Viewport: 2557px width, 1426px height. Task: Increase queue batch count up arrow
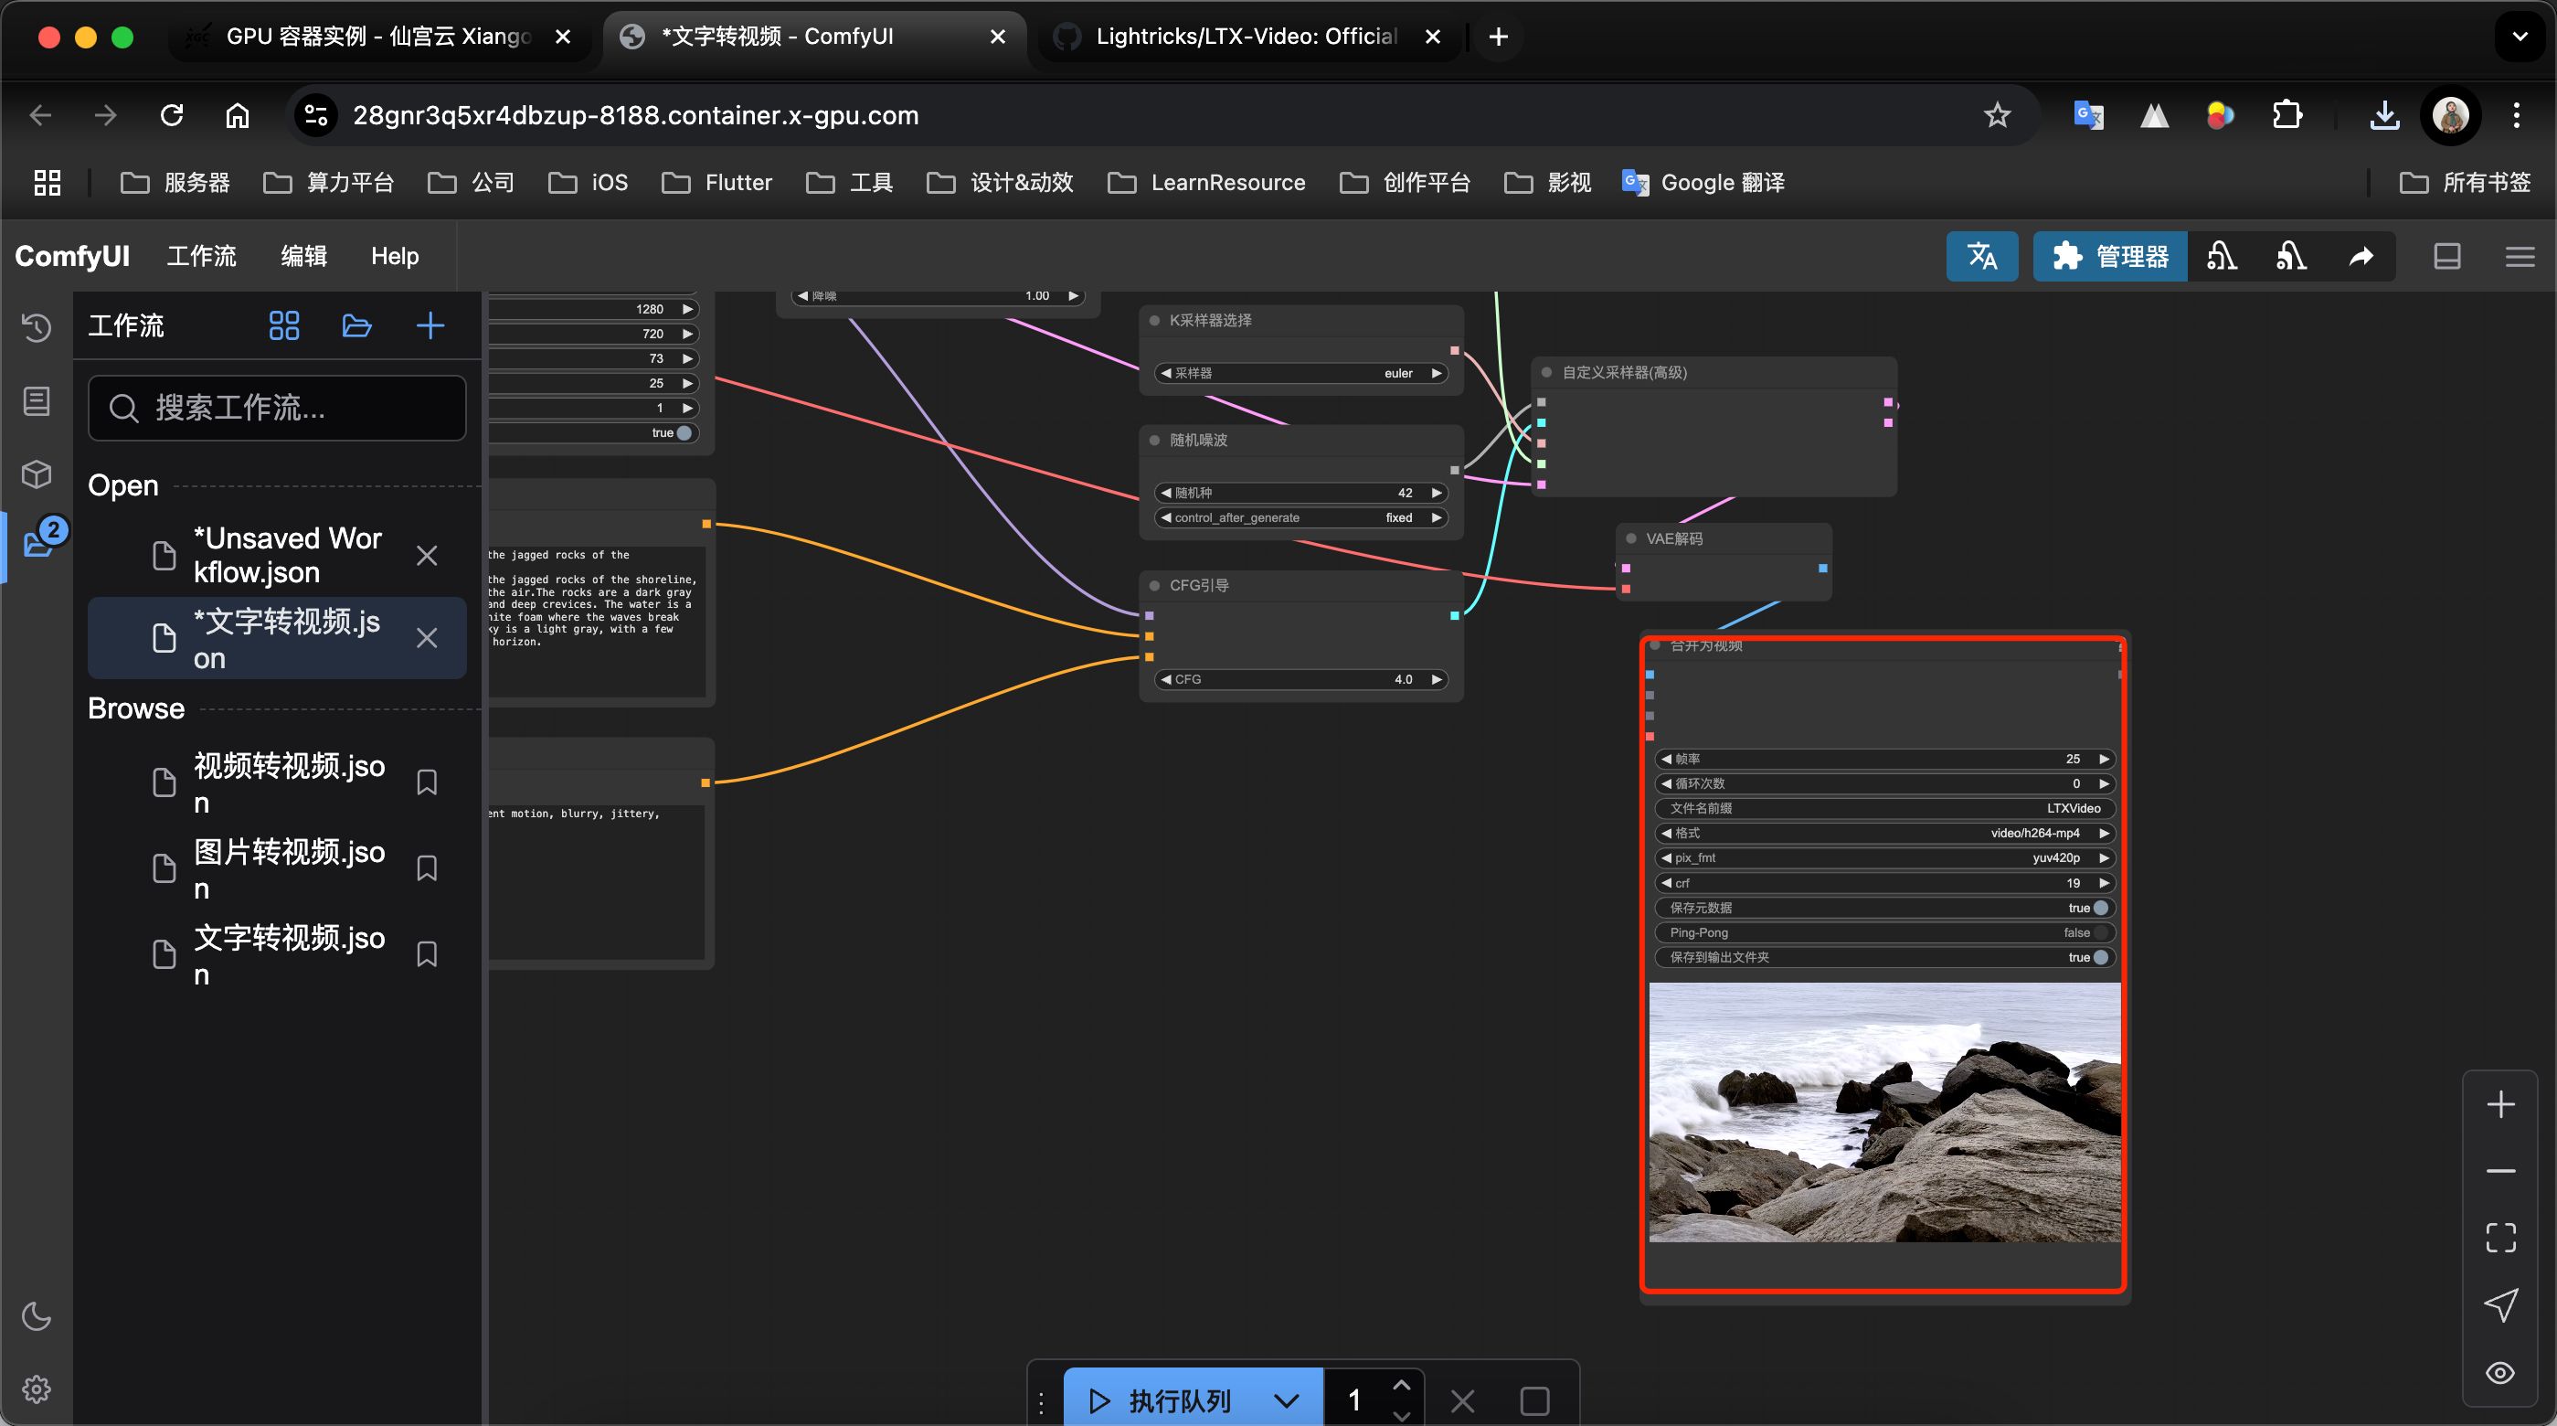tap(1402, 1385)
